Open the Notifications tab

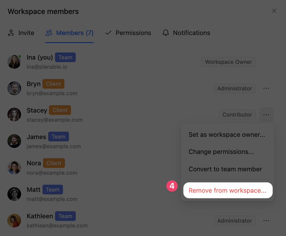coord(191,33)
